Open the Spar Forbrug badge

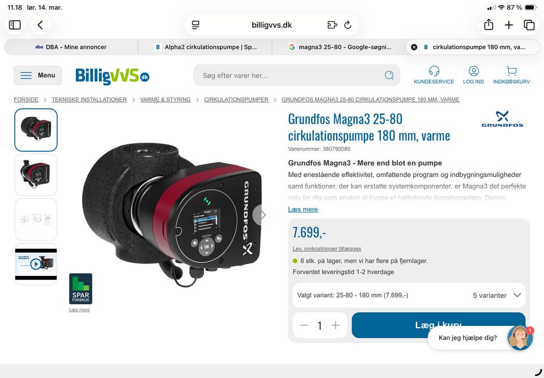pyautogui.click(x=80, y=289)
